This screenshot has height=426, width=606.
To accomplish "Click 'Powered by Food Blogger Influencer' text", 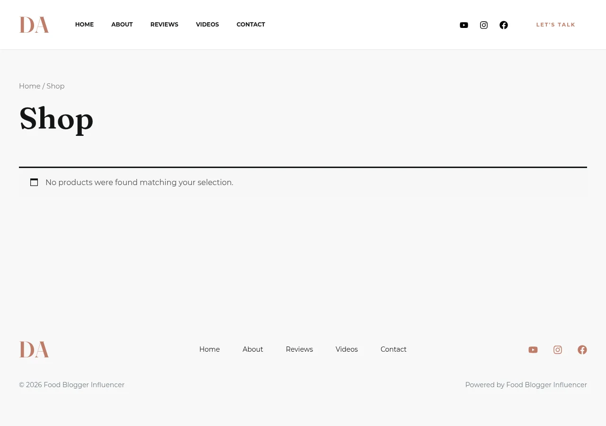I will pyautogui.click(x=526, y=385).
